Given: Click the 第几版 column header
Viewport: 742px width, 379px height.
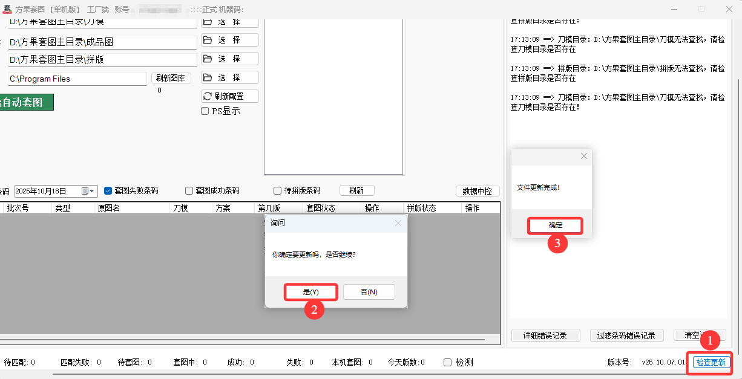Looking at the screenshot, I should (279, 208).
